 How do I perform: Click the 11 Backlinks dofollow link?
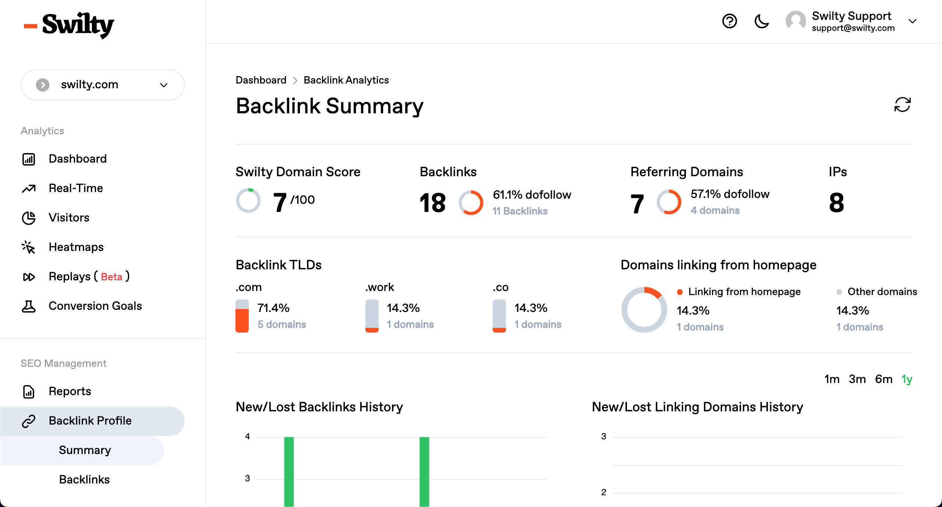[x=520, y=211]
